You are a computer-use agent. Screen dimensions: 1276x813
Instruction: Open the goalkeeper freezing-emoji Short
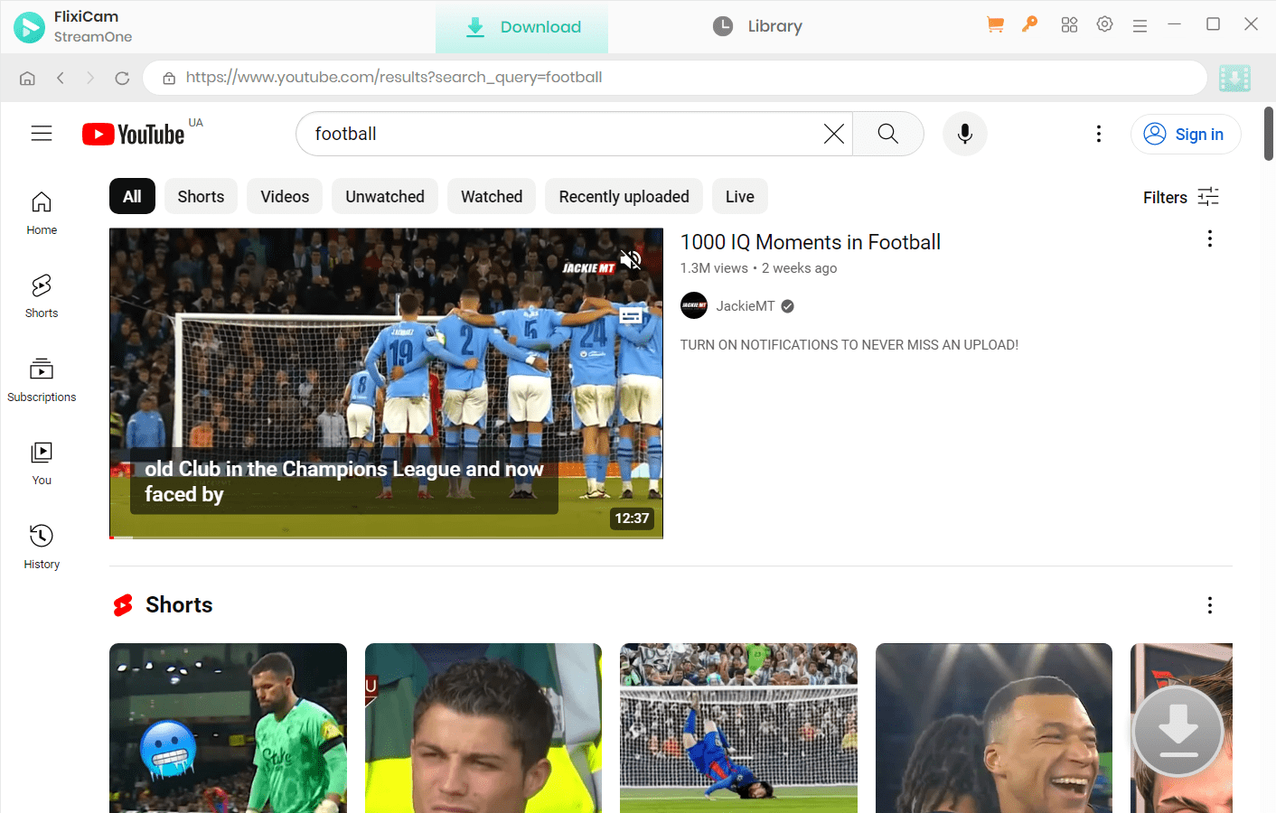point(228,728)
